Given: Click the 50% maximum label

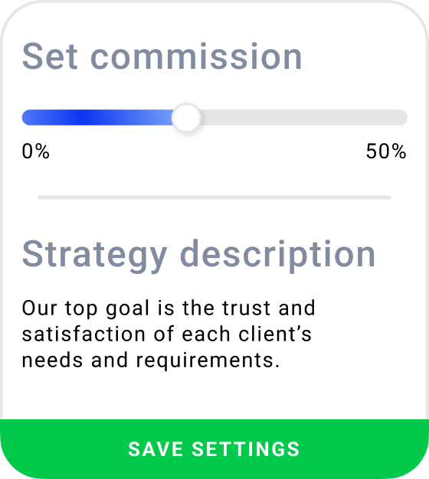Looking at the screenshot, I should (x=386, y=151).
